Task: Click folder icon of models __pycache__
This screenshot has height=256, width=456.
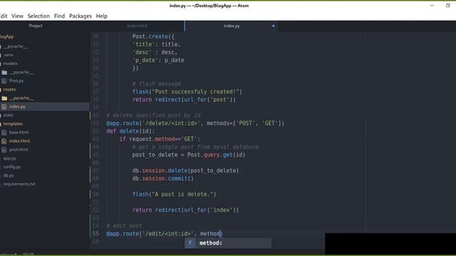Action: 4,73
